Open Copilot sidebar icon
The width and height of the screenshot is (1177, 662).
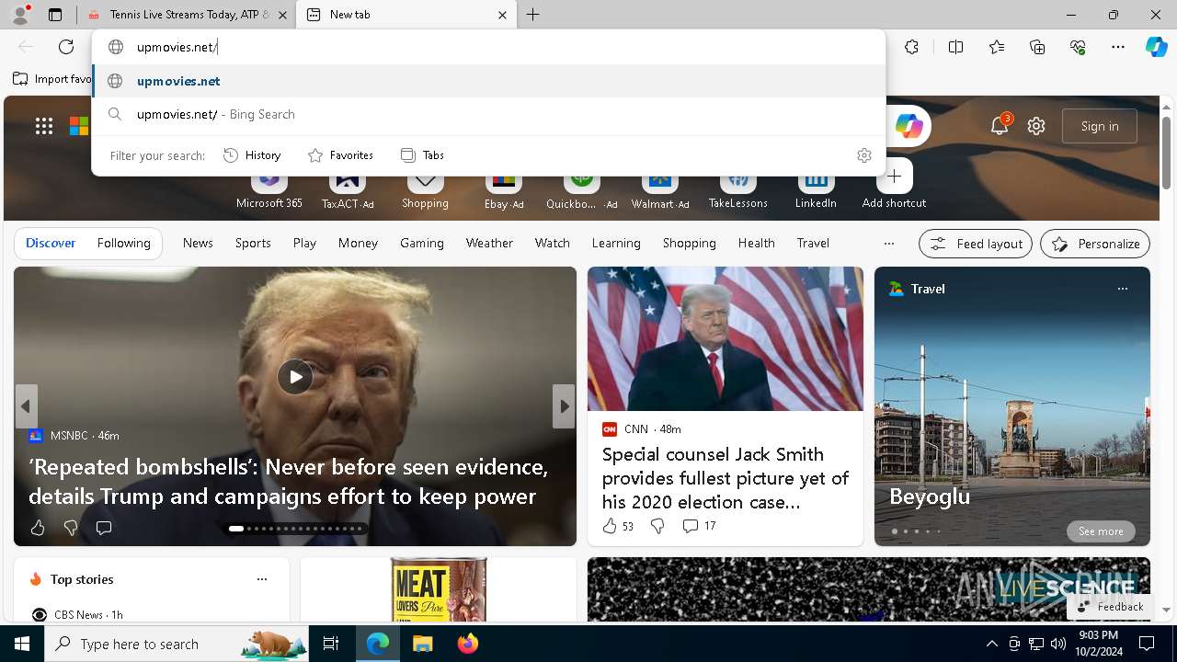pos(1156,47)
